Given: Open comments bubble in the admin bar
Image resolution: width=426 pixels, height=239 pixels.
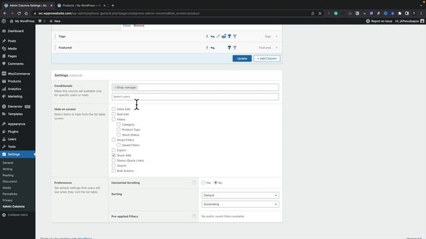Looking at the screenshot, I should coord(40,21).
